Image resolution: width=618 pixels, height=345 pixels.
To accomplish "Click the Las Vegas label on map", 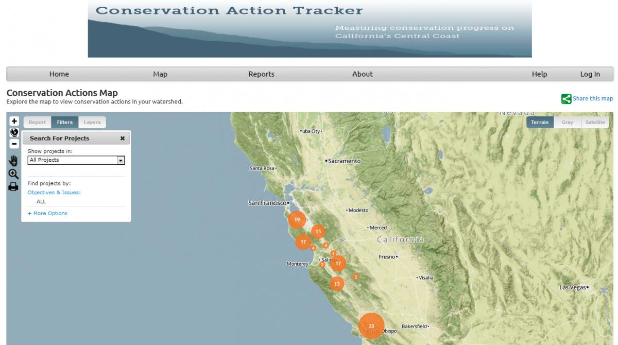I will tap(573, 287).
